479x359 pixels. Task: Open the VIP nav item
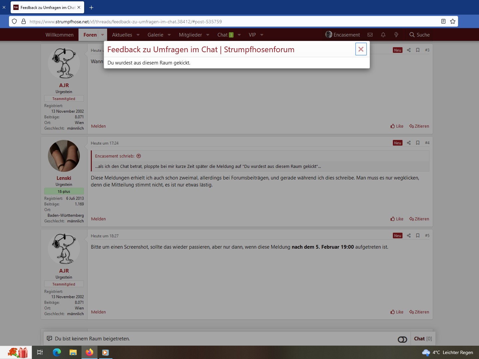pyautogui.click(x=252, y=35)
